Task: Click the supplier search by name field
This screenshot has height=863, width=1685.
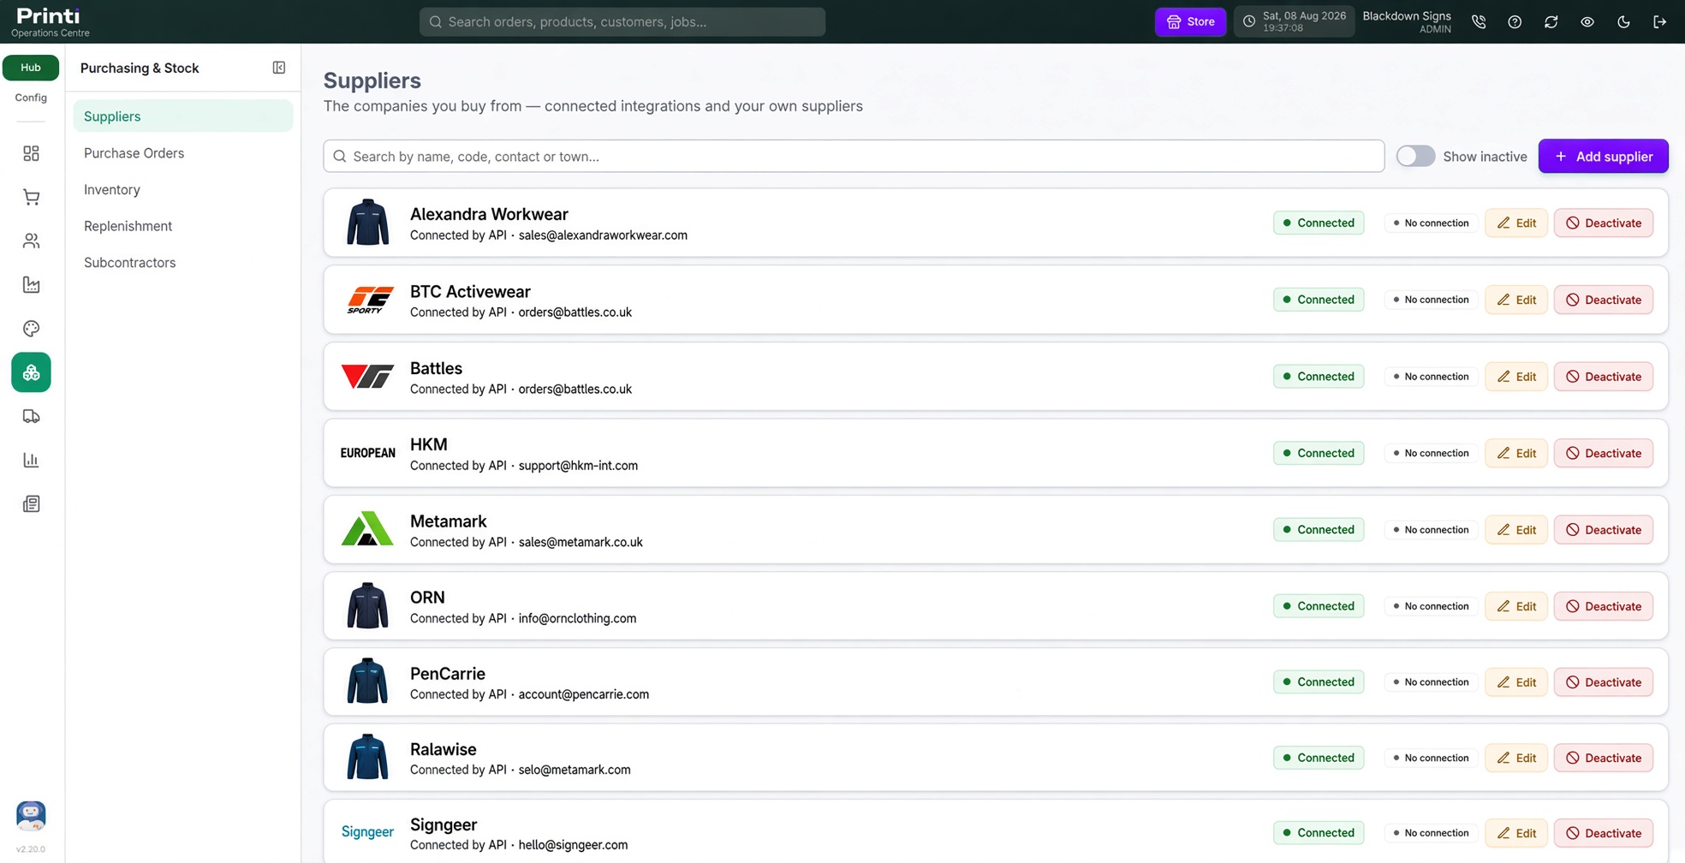Action: click(854, 156)
